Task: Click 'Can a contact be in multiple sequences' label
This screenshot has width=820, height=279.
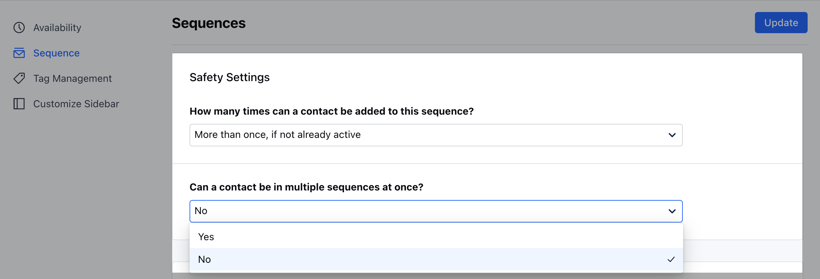Action: tap(306, 187)
